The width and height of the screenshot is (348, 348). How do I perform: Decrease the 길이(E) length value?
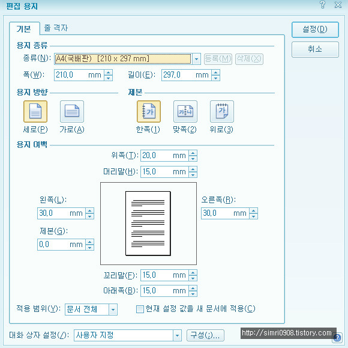pos(216,78)
